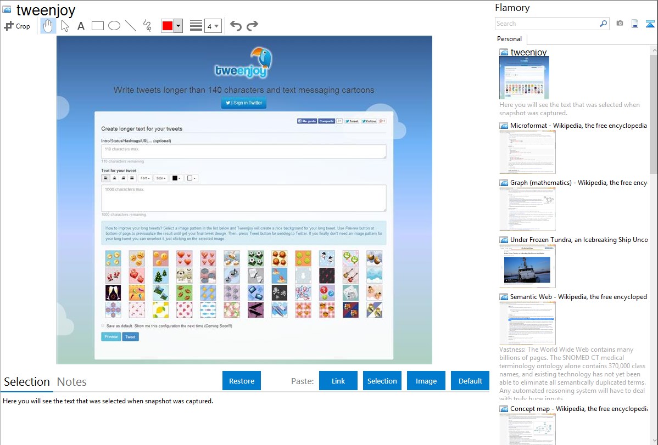
Task: Open Concept map - Wikipedia snapshot title
Action: click(x=579, y=409)
